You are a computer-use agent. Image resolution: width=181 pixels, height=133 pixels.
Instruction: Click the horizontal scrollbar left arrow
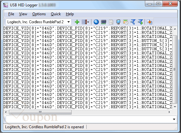pos(6,112)
